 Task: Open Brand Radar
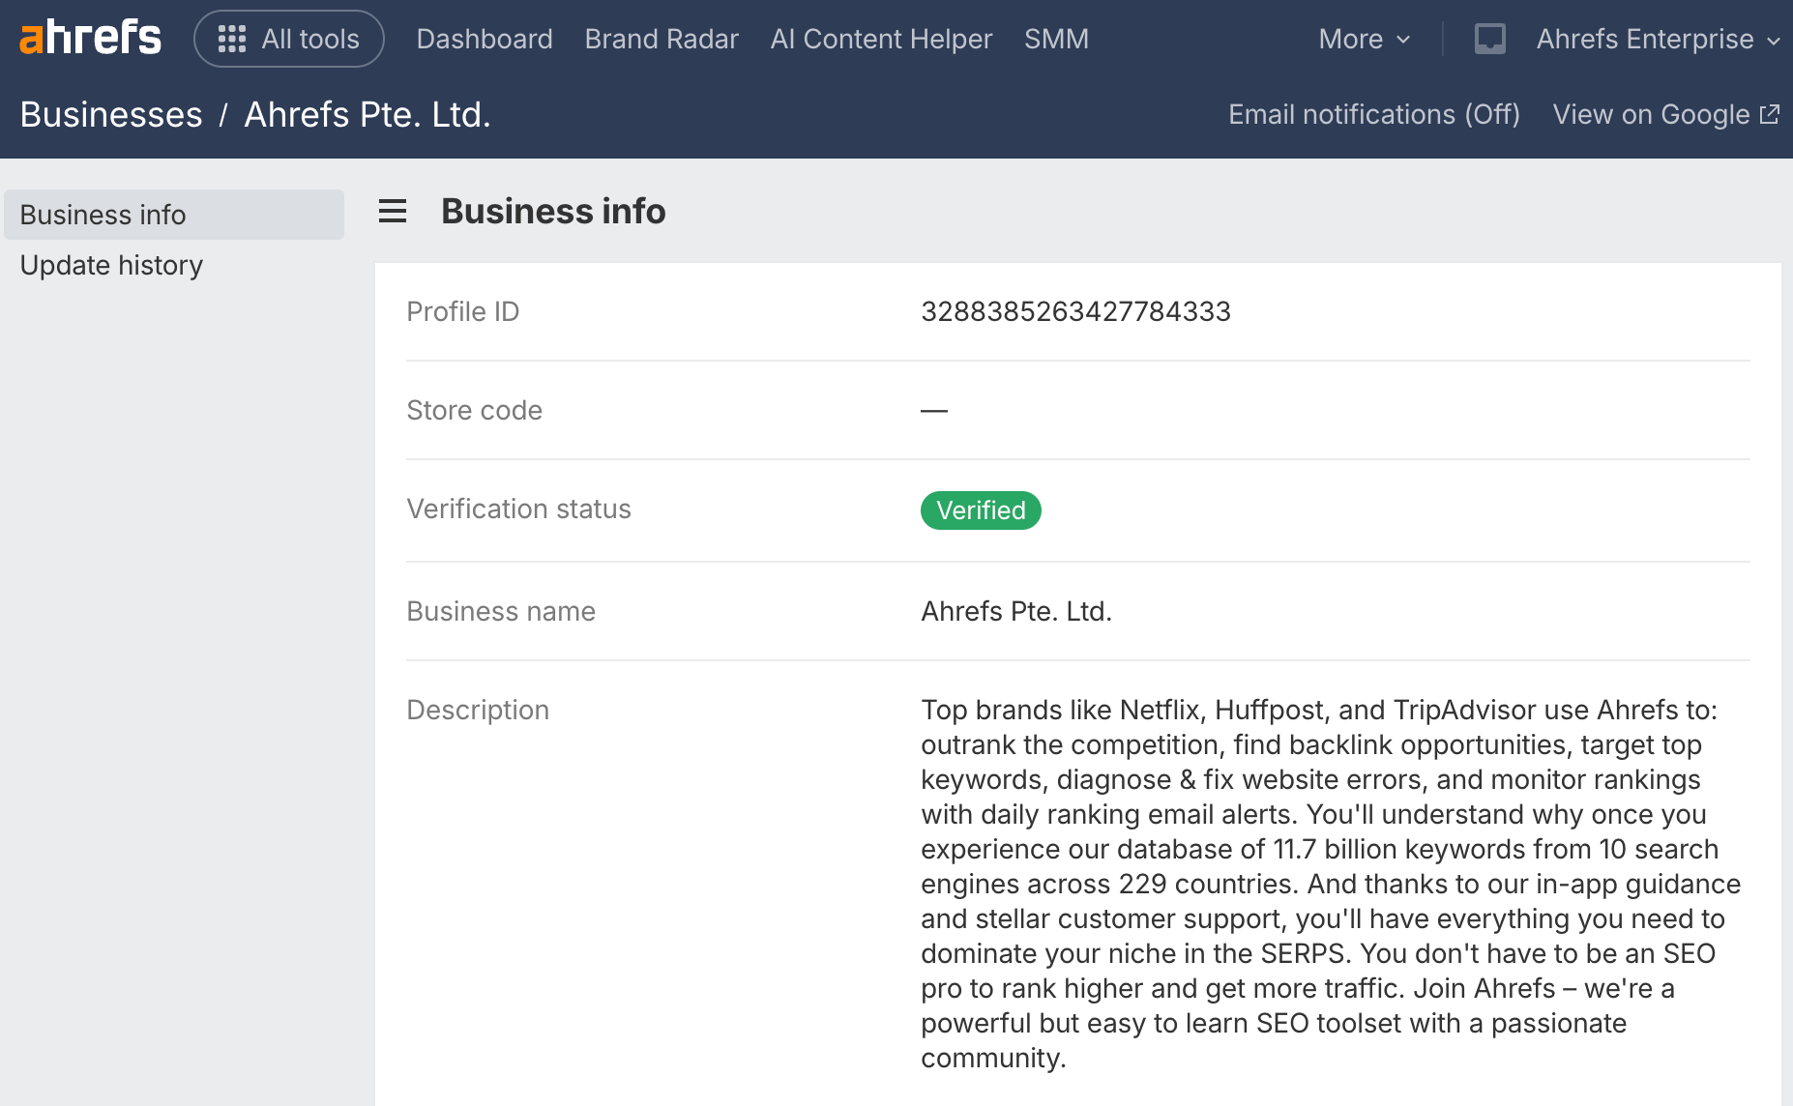(661, 39)
